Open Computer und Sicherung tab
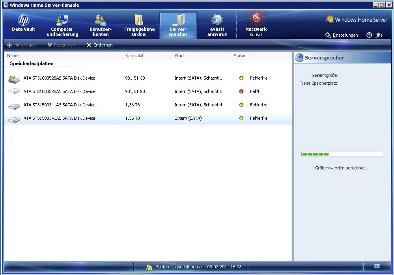 [62, 25]
